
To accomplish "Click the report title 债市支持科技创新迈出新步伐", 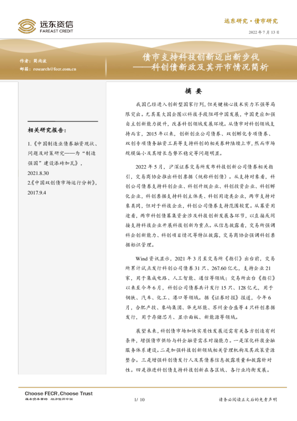I will point(201,57).
